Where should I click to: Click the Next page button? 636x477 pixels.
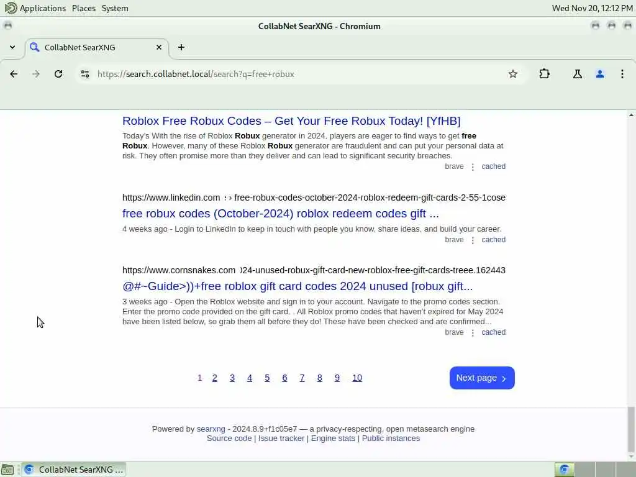point(482,378)
